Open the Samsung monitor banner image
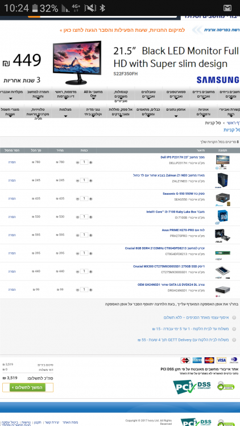Image resolution: width=240 pixels, height=426 pixels. (x=77, y=62)
